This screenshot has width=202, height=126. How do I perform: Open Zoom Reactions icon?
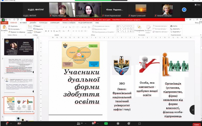pos(129,123)
